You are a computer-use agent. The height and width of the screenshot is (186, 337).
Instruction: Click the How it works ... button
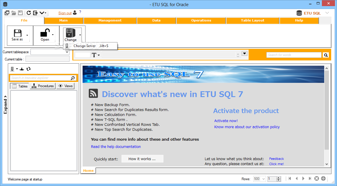point(142,159)
